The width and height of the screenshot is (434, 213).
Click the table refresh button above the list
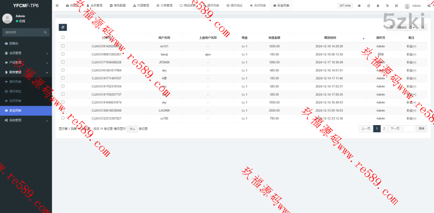(63, 27)
